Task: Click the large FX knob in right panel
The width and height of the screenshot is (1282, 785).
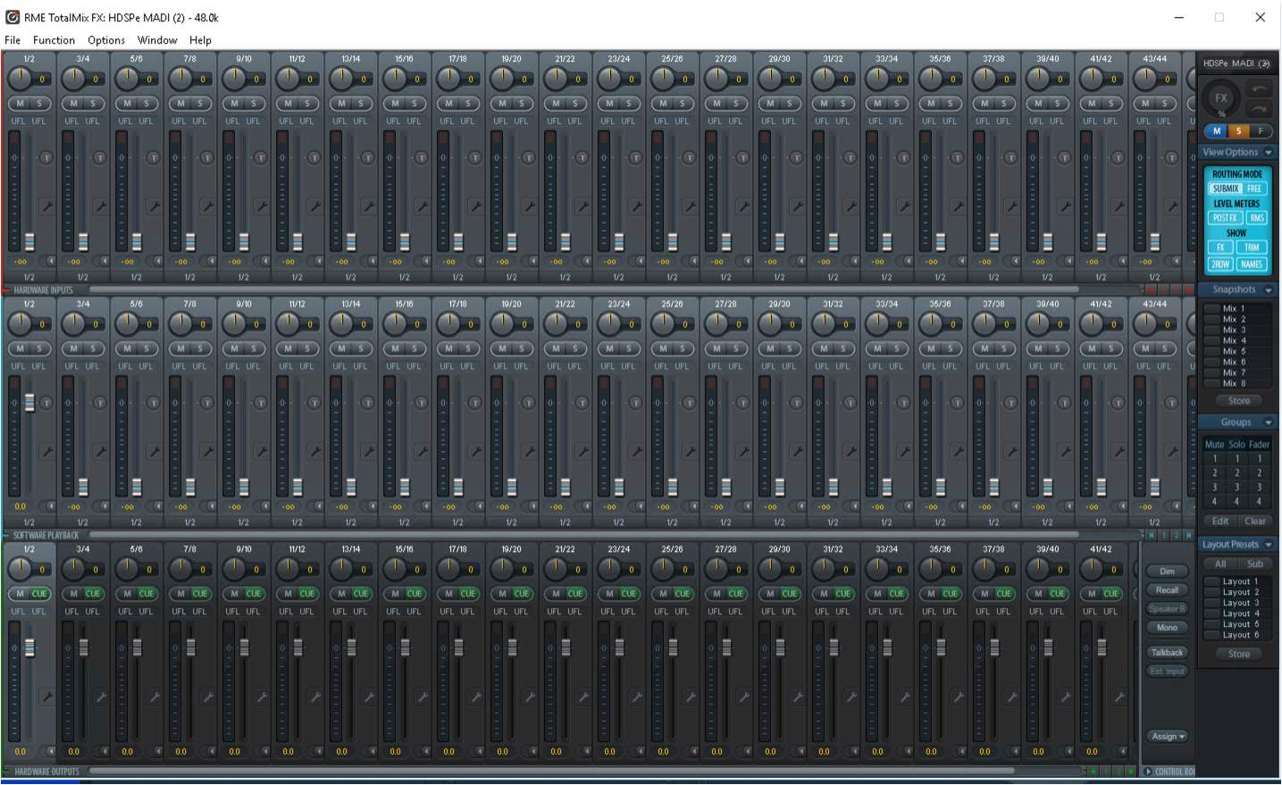Action: pyautogui.click(x=1220, y=98)
